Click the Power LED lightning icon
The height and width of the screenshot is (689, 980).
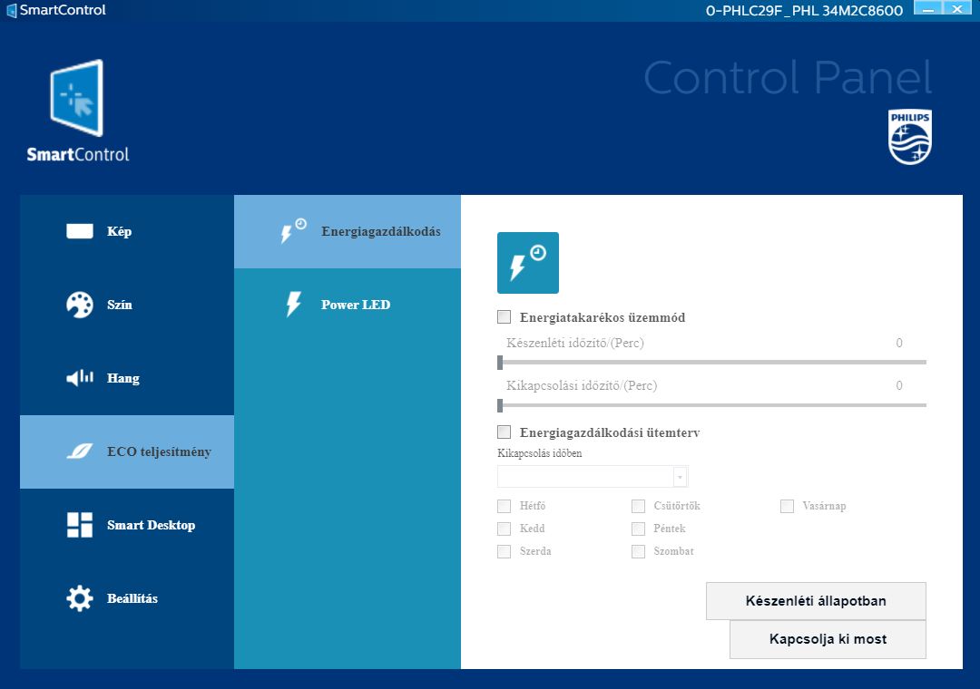coord(293,305)
